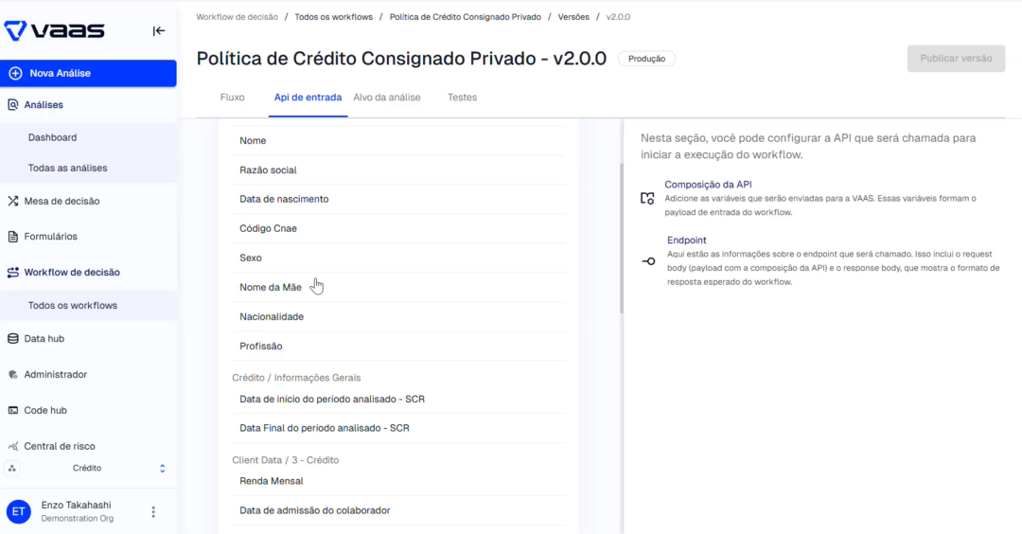Screen dimensions: 1022x534
Task: Select the Nacionalidade row
Action: pyautogui.click(x=398, y=316)
